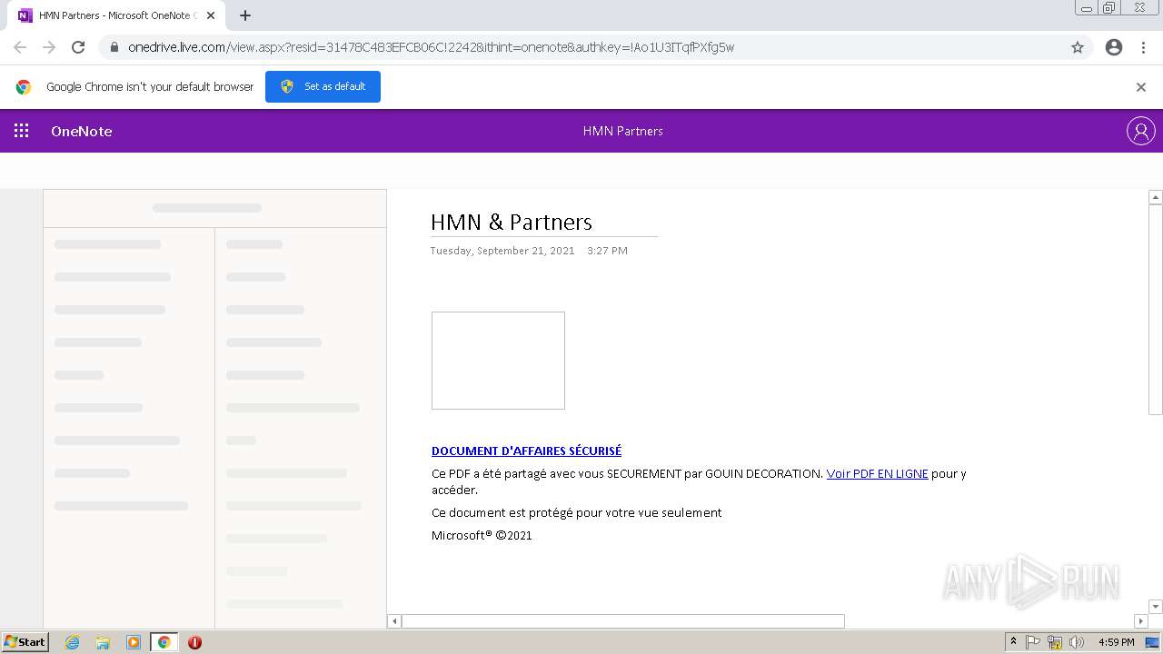Open the Chrome user profile avatar
The height and width of the screenshot is (654, 1163).
(1114, 47)
